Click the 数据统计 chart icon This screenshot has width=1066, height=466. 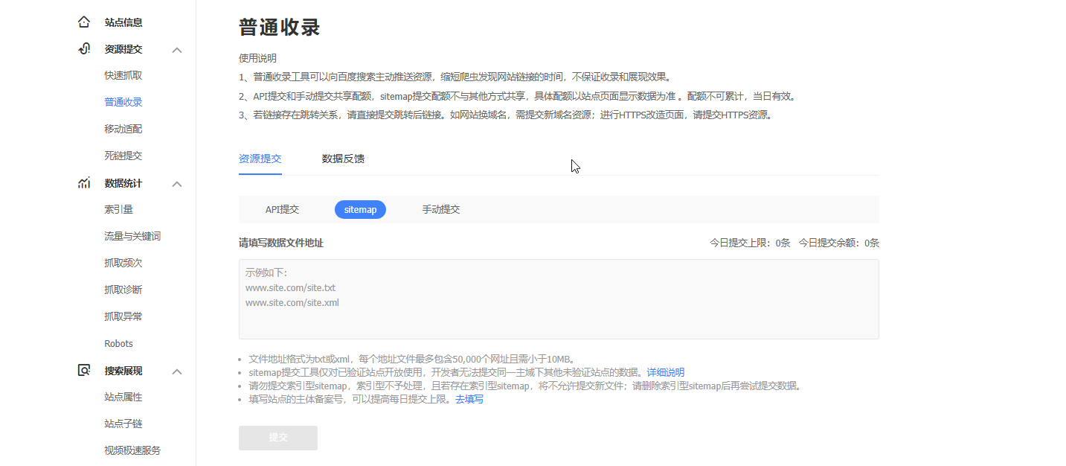[x=84, y=183]
